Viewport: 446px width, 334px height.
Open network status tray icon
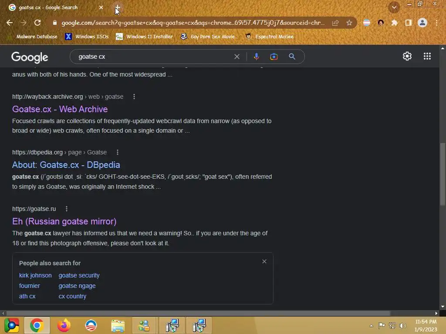pyautogui.click(x=392, y=326)
